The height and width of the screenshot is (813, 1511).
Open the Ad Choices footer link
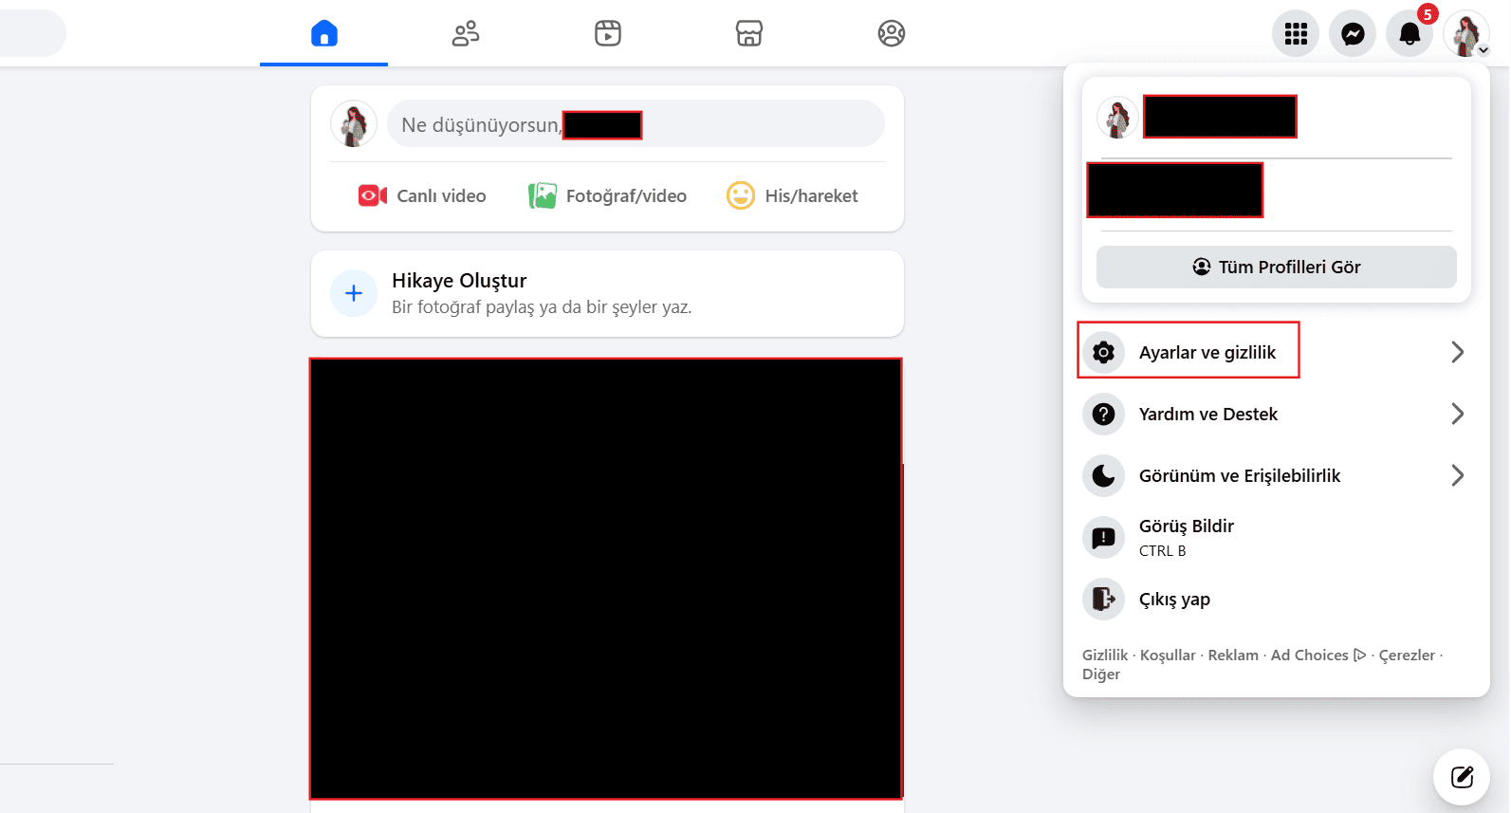(1318, 655)
